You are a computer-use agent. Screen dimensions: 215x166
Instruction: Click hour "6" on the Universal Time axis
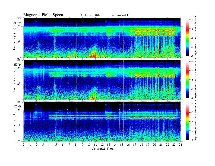(x=63, y=145)
